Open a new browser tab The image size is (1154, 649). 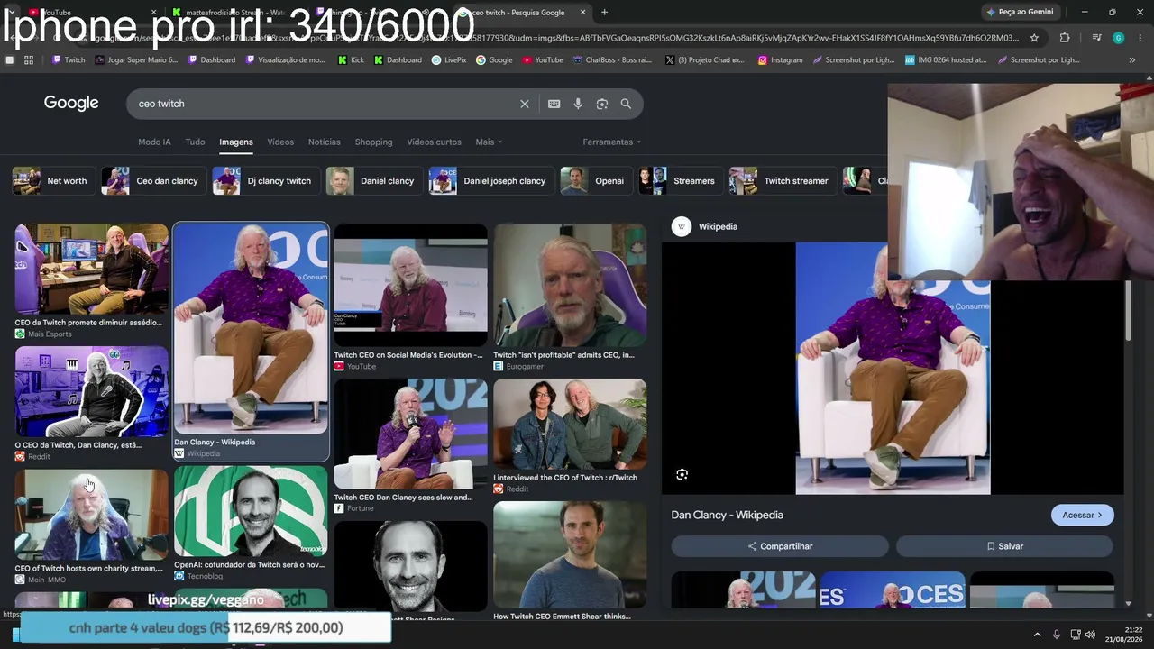coord(604,13)
